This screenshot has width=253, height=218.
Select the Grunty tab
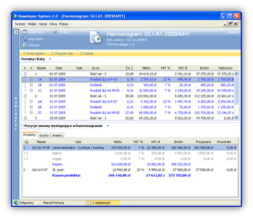(44, 135)
